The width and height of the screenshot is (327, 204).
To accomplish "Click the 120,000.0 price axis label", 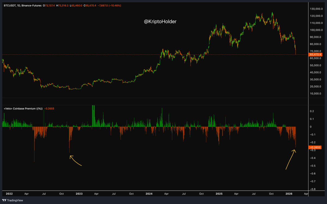I will click(x=316, y=16).
